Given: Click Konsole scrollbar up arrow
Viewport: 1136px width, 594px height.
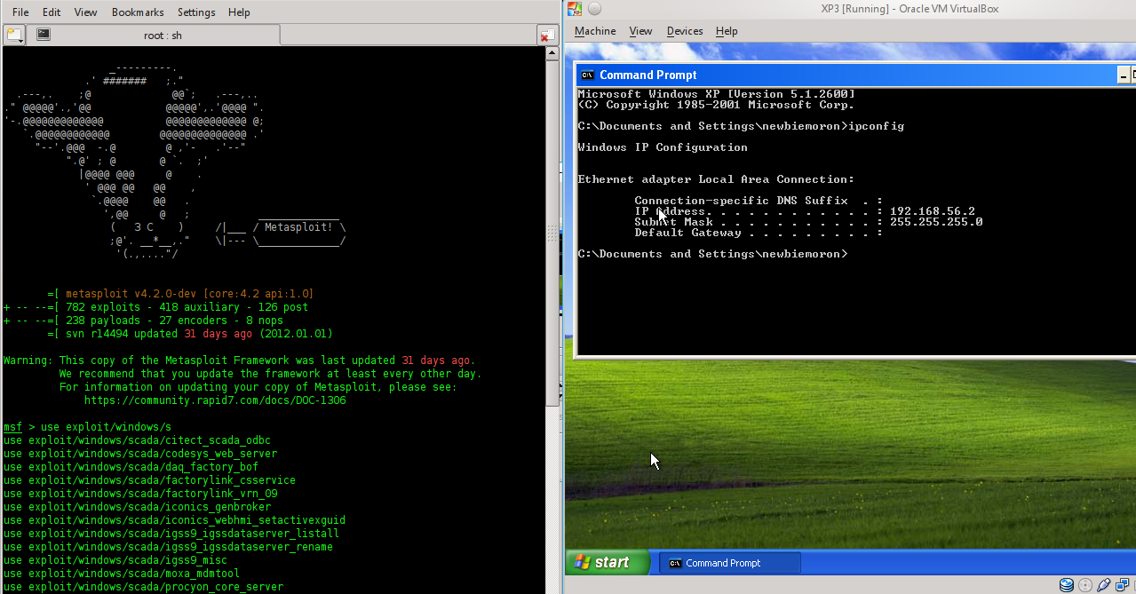Looking at the screenshot, I should (x=552, y=53).
